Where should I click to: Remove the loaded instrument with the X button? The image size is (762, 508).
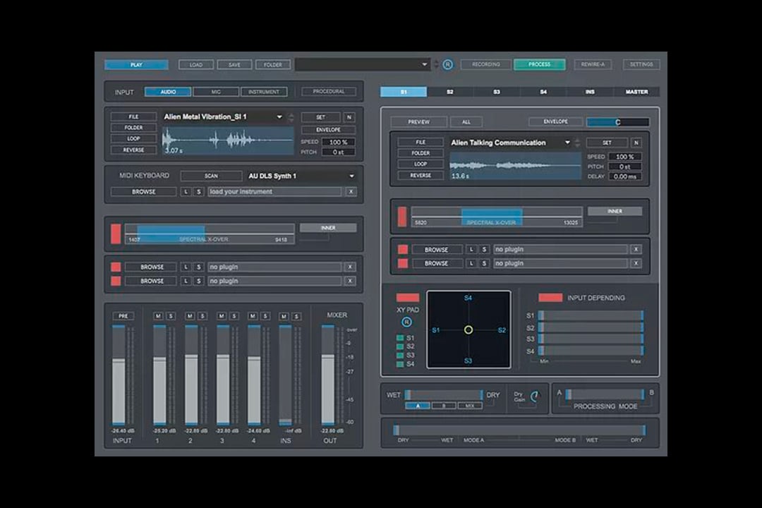point(351,191)
